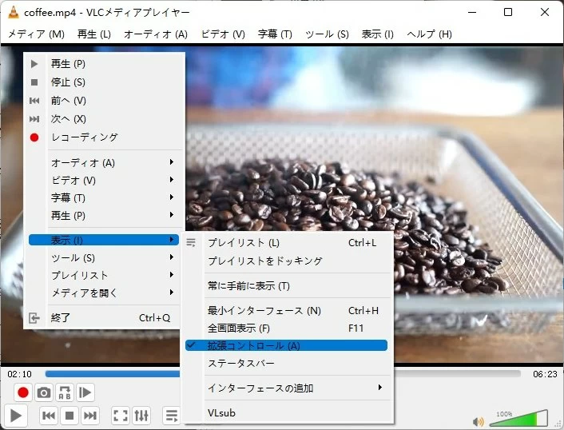This screenshot has height=430, width=564.
Task: Open 表示 (I) menu in menu bar
Action: click(377, 34)
